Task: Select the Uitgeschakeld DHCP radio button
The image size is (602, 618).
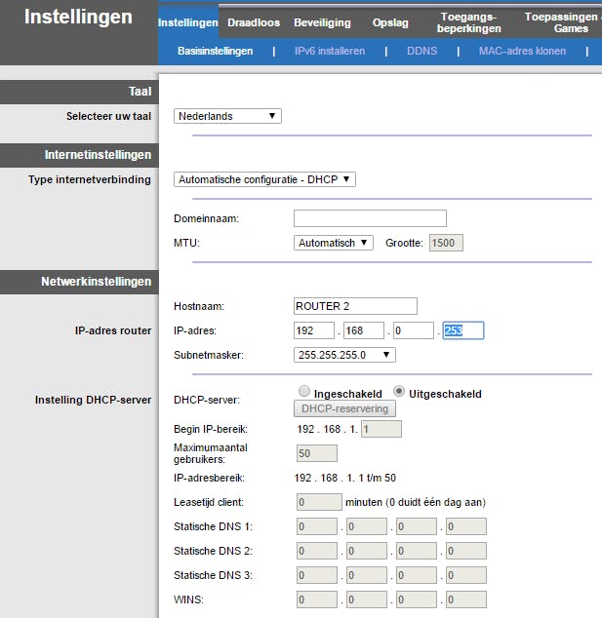Action: pyautogui.click(x=400, y=391)
